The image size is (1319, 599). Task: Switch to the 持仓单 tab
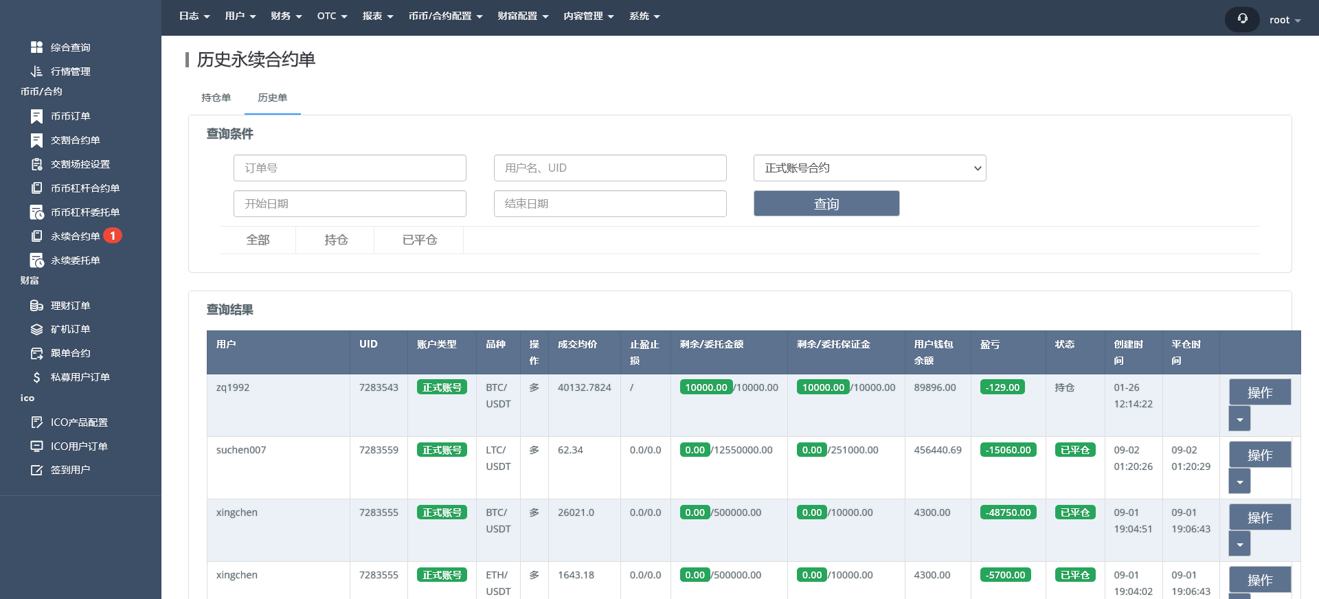(216, 98)
